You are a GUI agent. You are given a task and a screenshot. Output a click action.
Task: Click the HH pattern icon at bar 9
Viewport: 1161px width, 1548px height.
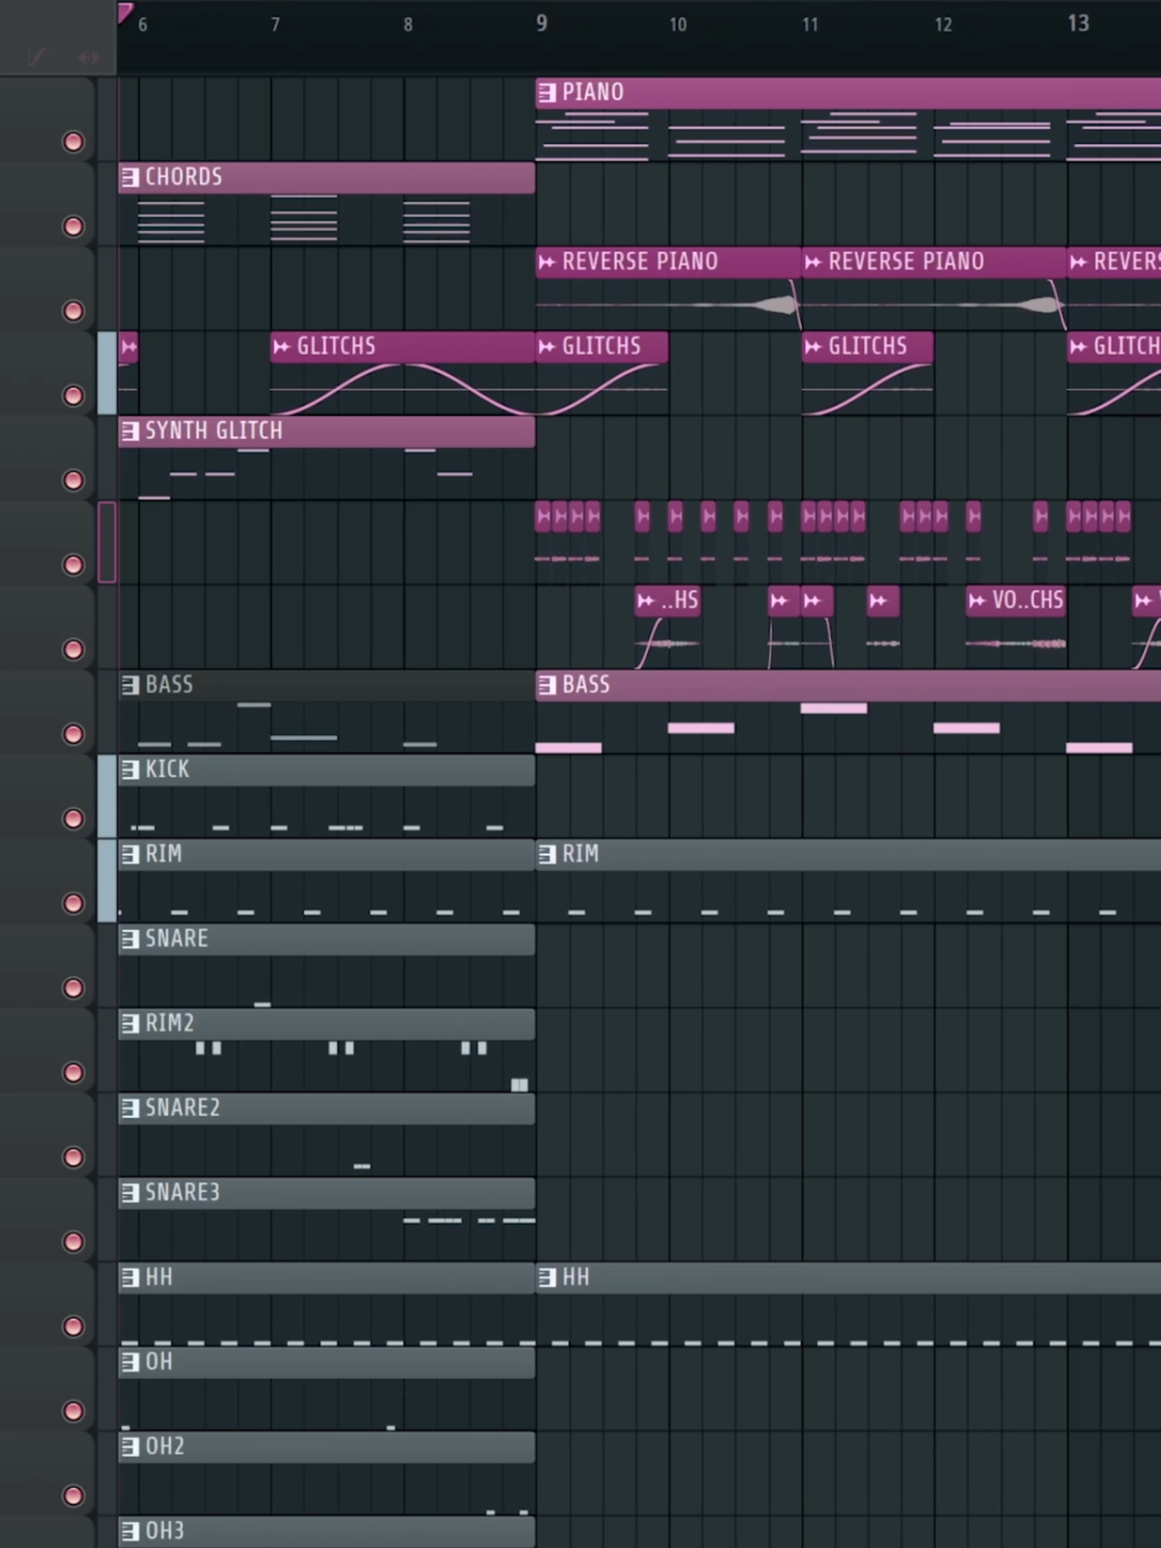[x=547, y=1277]
